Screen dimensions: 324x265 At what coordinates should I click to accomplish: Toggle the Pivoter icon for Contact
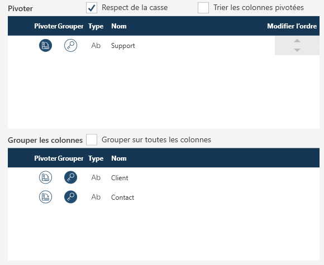click(45, 197)
